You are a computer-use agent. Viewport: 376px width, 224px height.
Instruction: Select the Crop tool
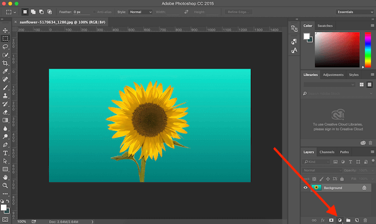point(5,63)
